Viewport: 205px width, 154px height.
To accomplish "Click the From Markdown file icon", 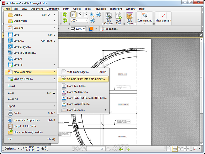I will click(64, 92).
